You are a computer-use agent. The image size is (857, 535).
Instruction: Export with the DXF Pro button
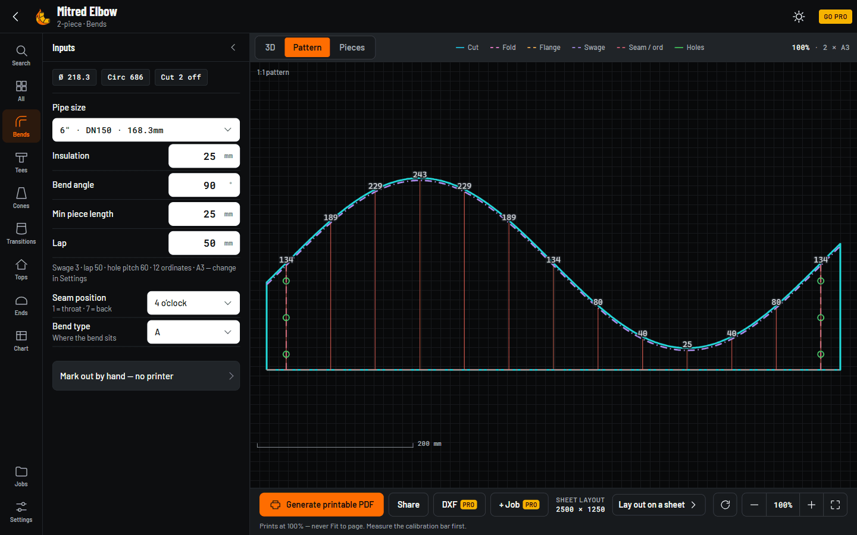[x=459, y=505]
